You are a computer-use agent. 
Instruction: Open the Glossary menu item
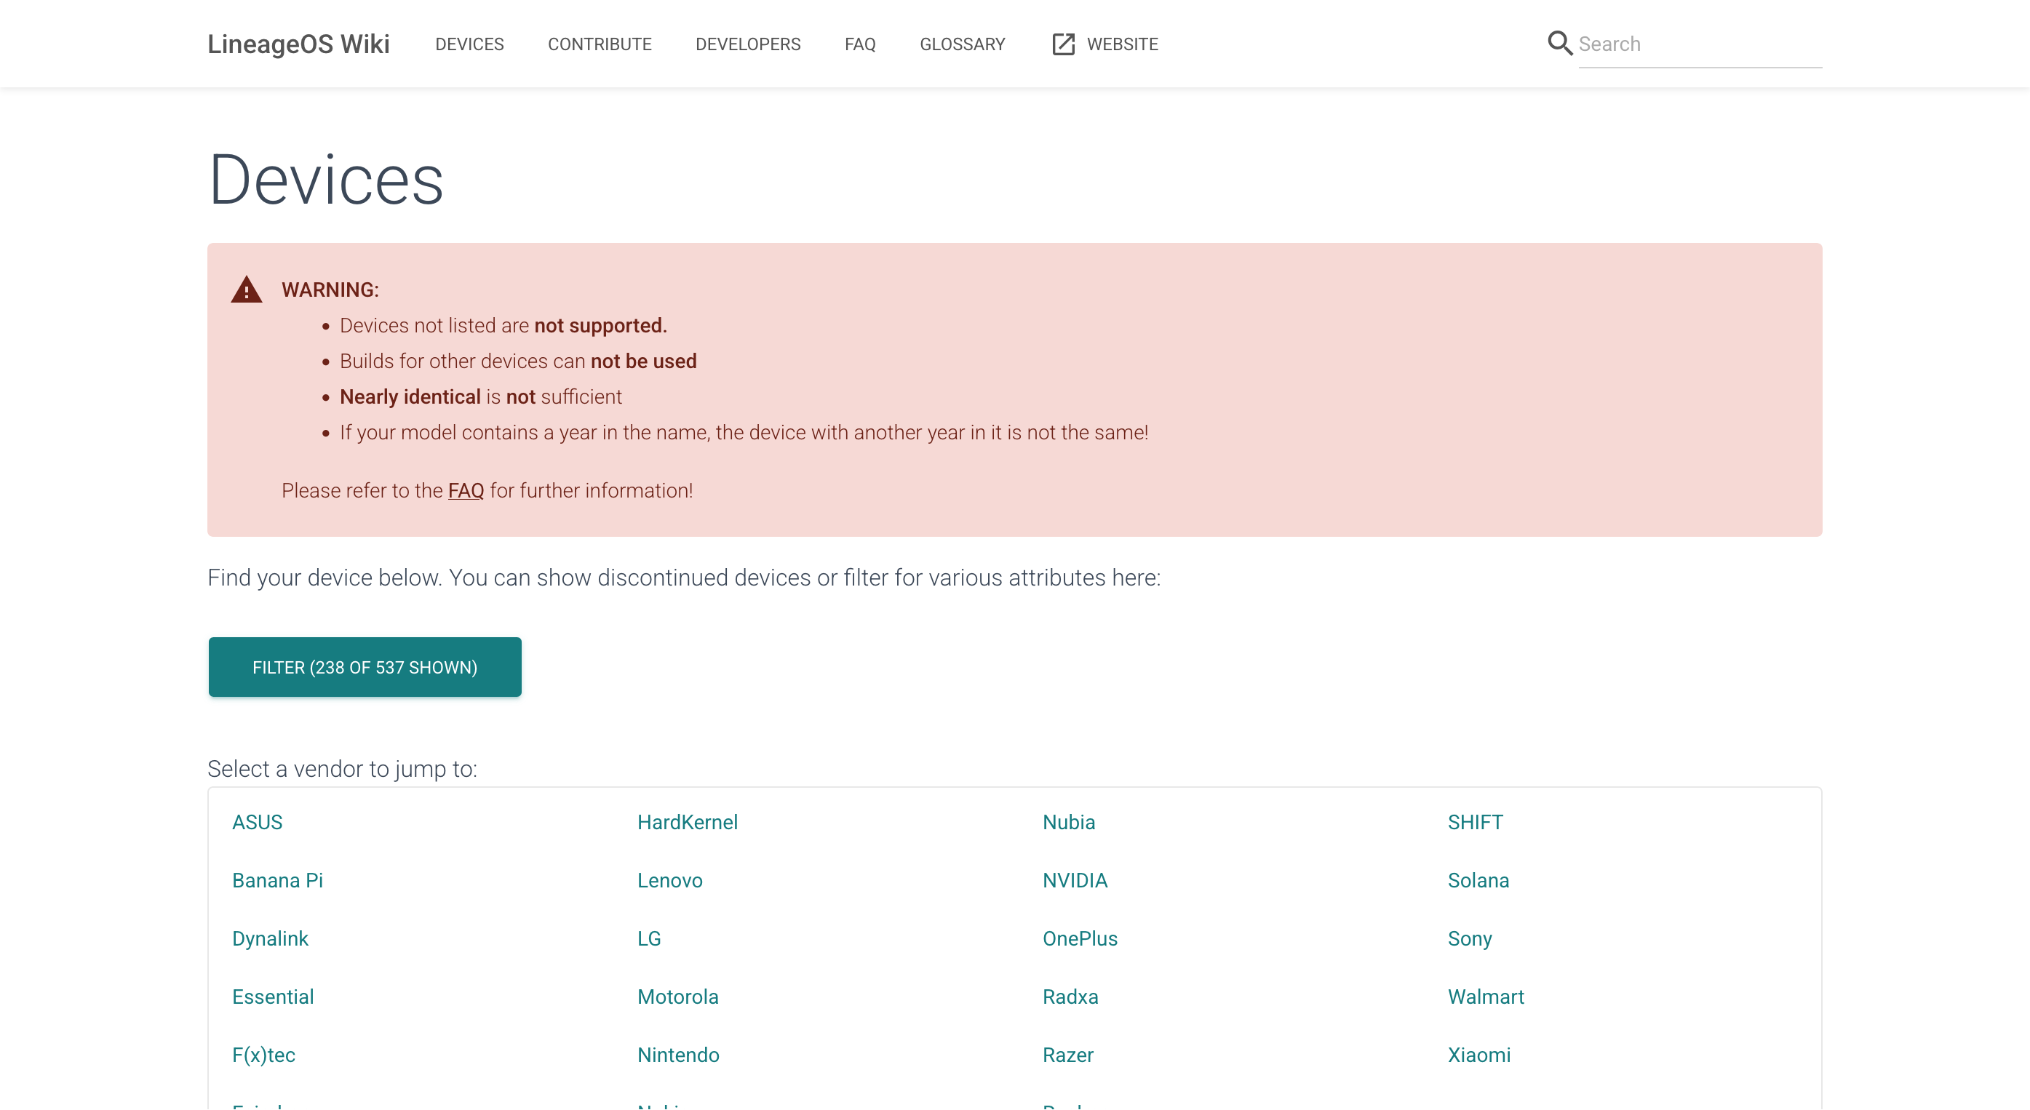pos(962,44)
